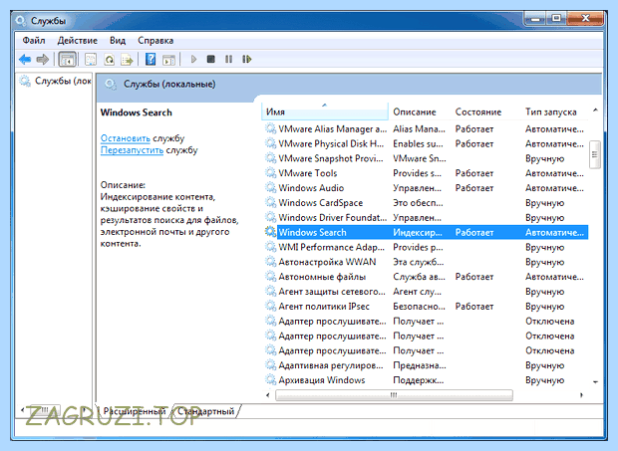Click the gear icon next to Архивация Windows
The image size is (618, 451).
point(270,380)
